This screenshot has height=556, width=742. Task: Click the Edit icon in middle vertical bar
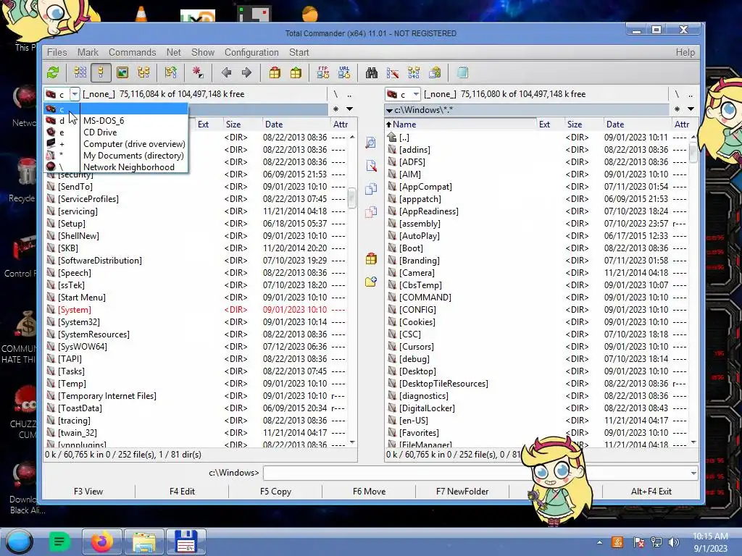tap(371, 166)
